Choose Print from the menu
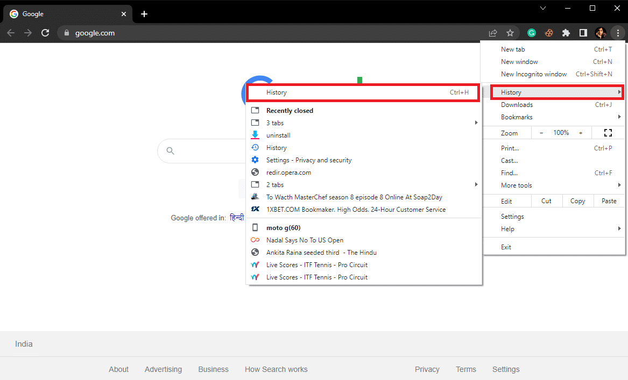The image size is (628, 380). [554, 148]
